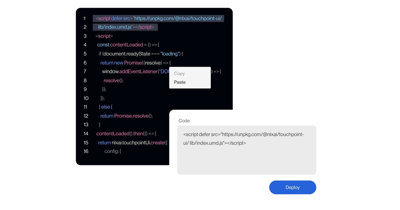400x210 pixels.
Task: Click the resolve call on line 8
Action: 113,80
